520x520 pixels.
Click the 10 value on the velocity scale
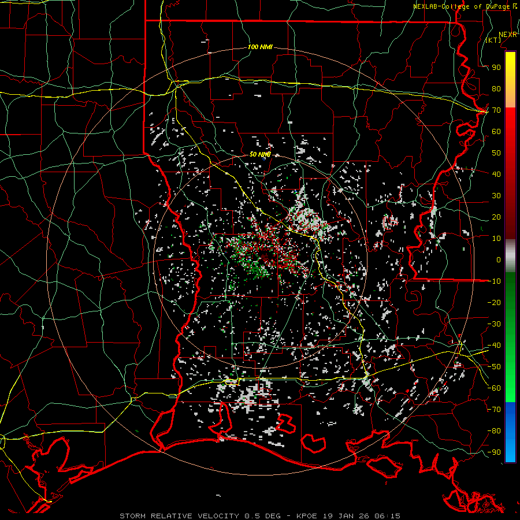click(496, 239)
